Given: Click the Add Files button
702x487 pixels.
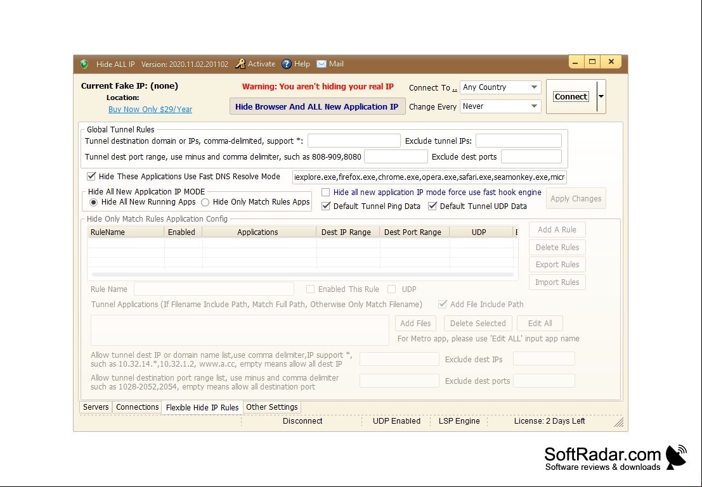Looking at the screenshot, I should (415, 324).
